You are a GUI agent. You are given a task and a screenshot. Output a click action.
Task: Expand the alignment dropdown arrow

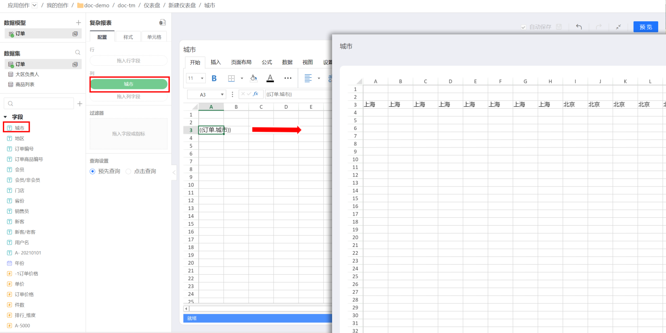(x=319, y=78)
